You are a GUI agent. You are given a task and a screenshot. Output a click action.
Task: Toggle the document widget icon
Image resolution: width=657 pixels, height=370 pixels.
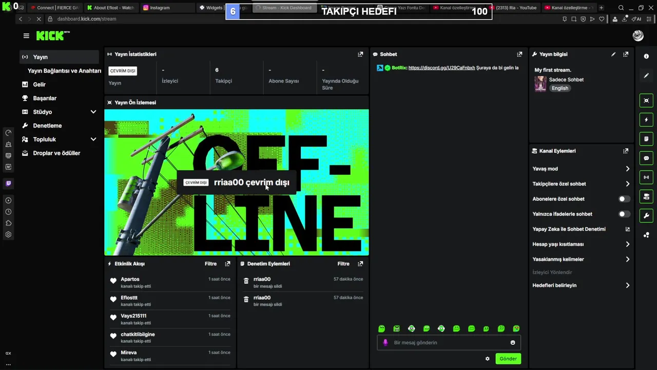tap(646, 139)
